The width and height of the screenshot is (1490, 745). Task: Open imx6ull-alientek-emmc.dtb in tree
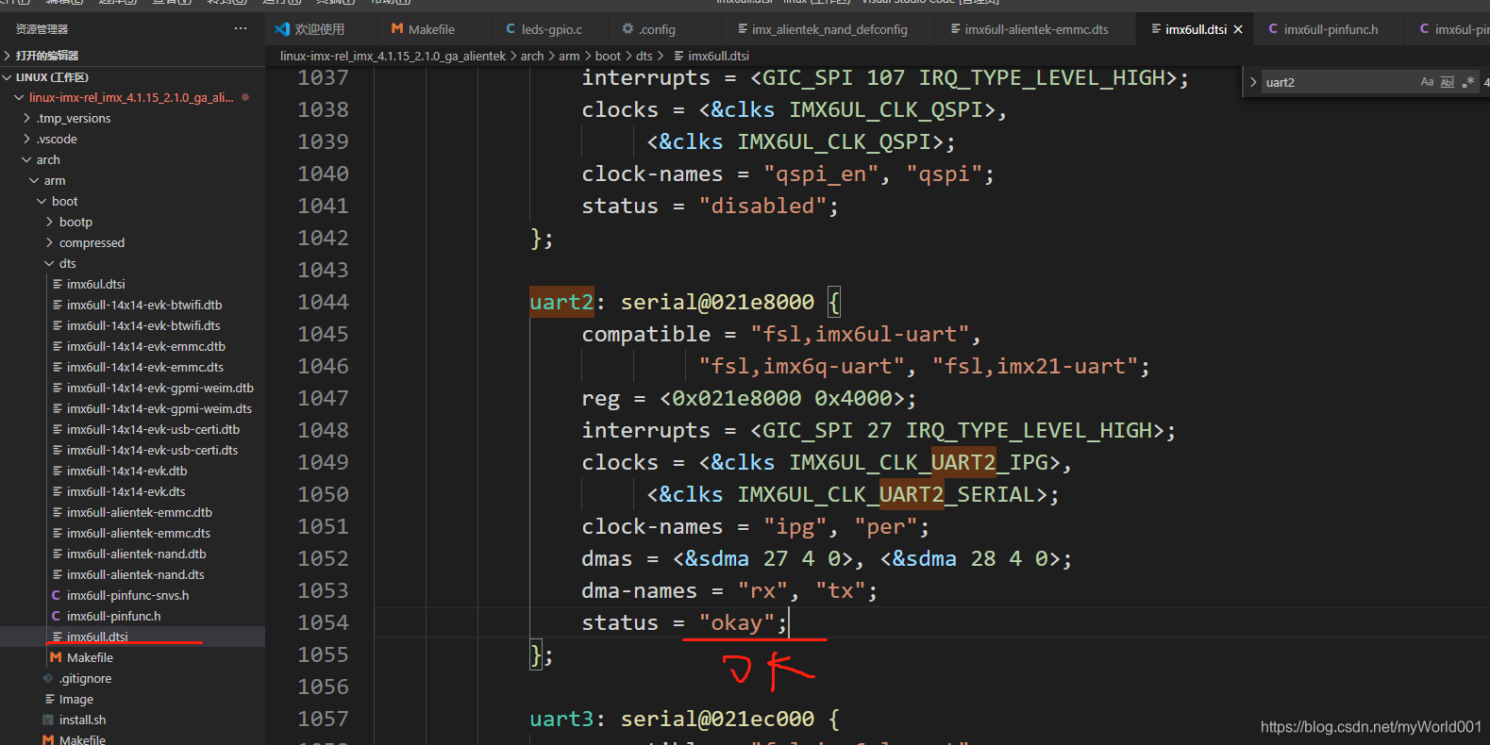pos(140,512)
